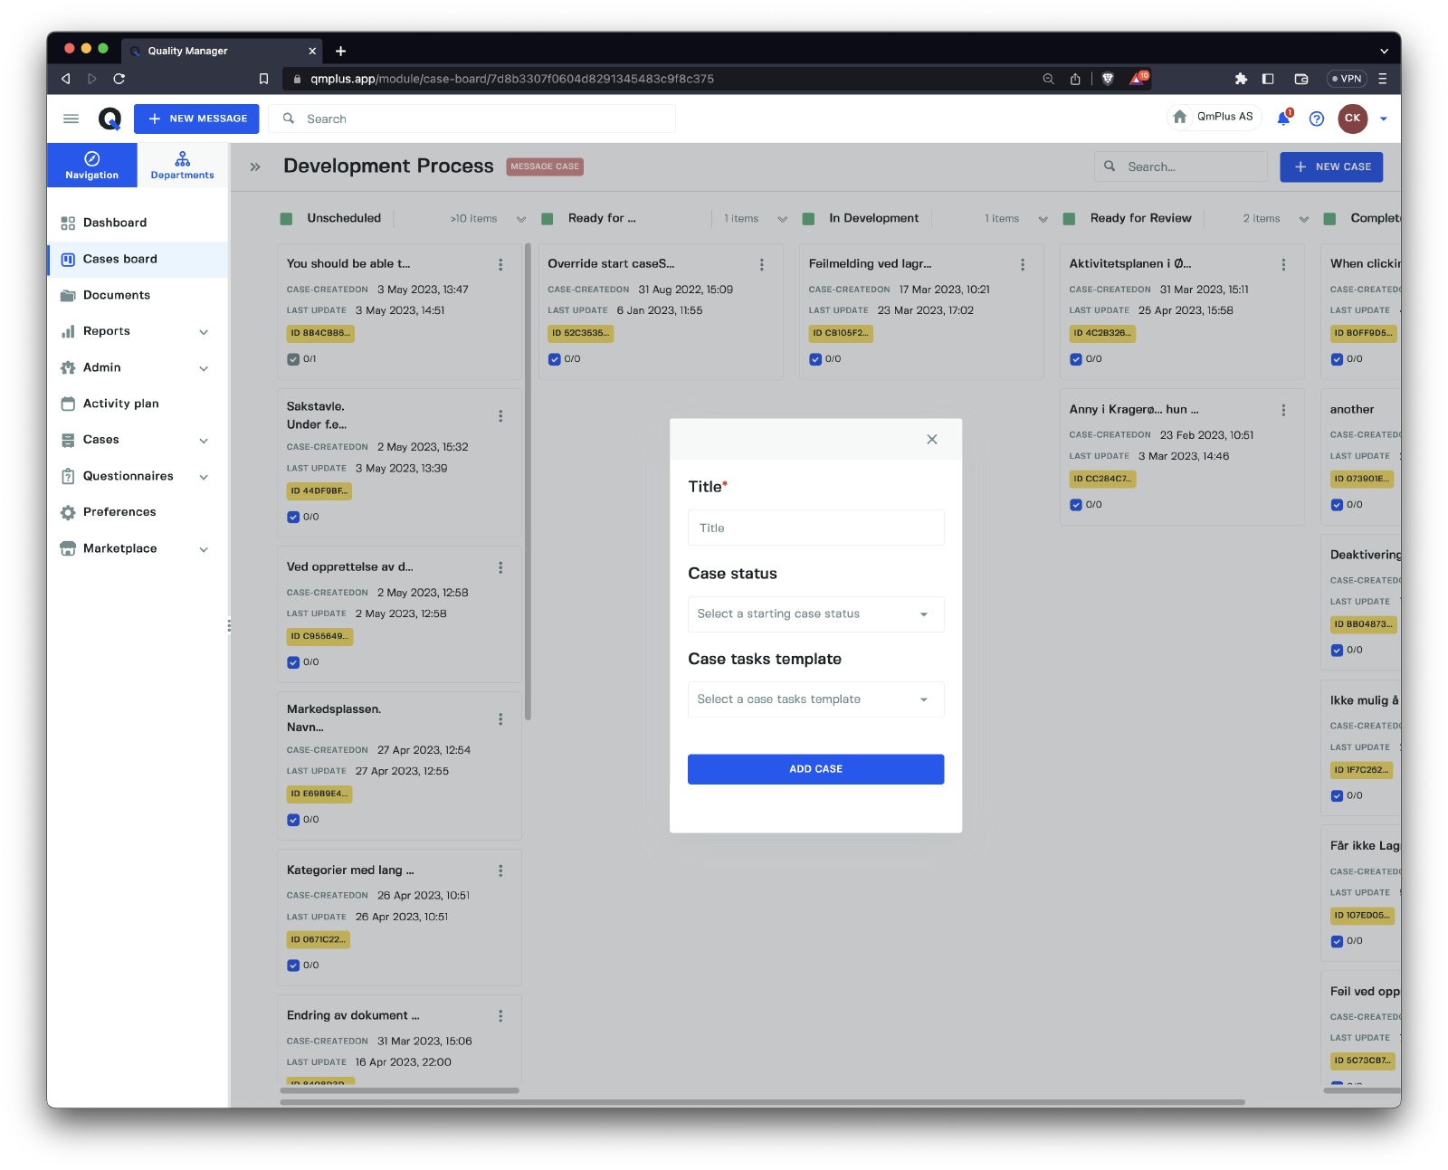
Task: Toggle checkbox on Feilmelding ved lagr card
Action: [x=815, y=359]
